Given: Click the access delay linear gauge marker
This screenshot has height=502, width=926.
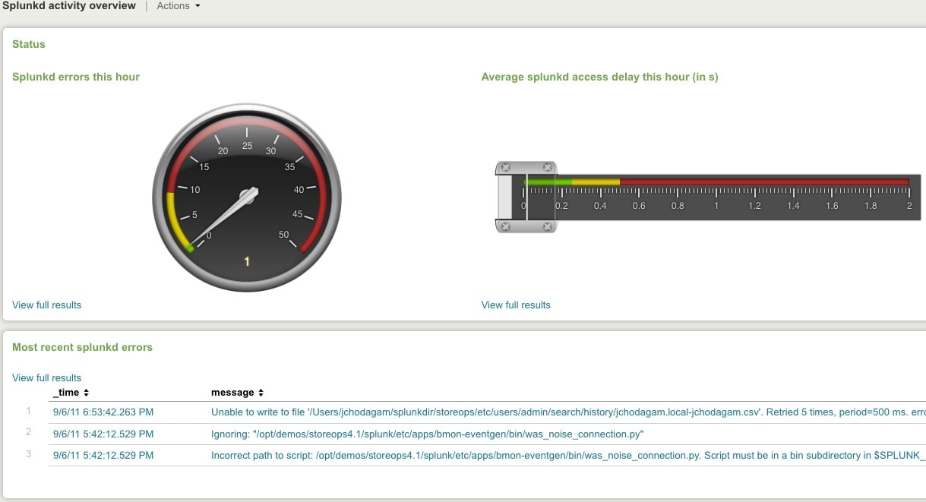Looking at the screenshot, I should pyautogui.click(x=526, y=197).
